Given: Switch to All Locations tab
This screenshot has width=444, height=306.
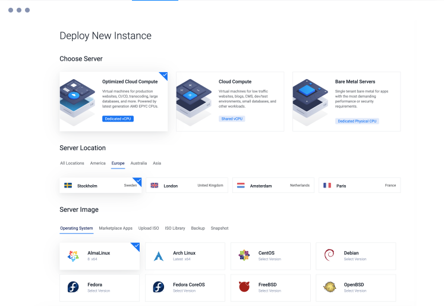Looking at the screenshot, I should pyautogui.click(x=72, y=163).
